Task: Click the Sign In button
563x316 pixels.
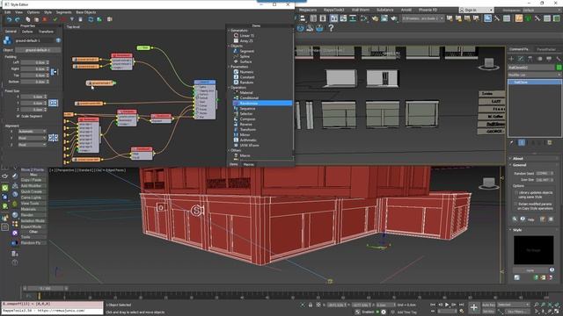Action: click(476, 10)
